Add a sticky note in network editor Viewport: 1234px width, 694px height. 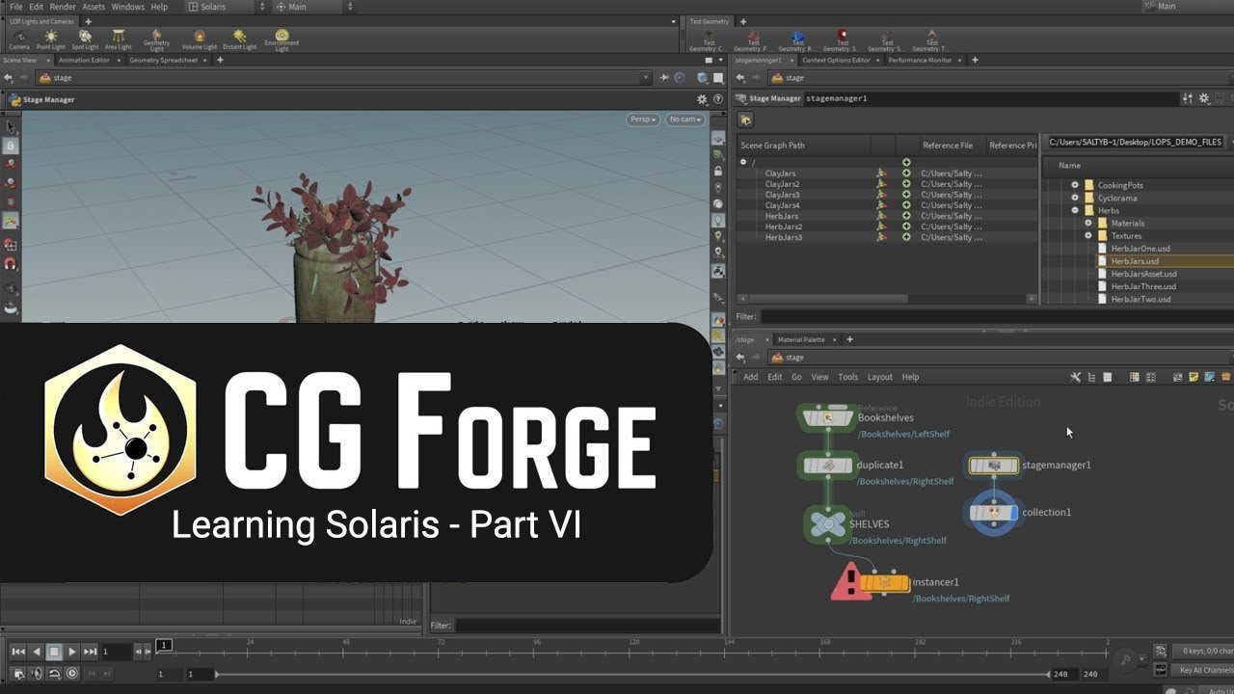click(1194, 377)
